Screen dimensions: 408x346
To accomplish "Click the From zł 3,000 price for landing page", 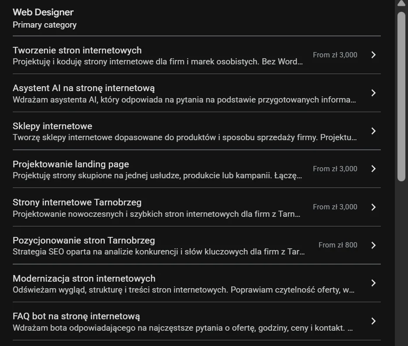I will point(335,169).
